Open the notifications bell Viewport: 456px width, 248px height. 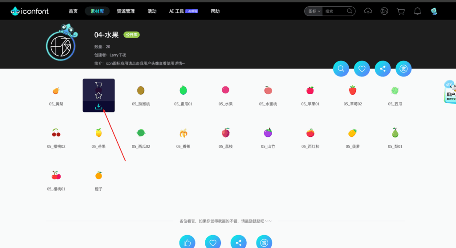(417, 11)
